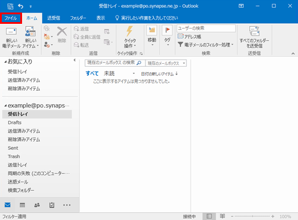Click the 全員に返信 button
Image resolution: width=298 pixels, height=220 pixels.
(87, 37)
